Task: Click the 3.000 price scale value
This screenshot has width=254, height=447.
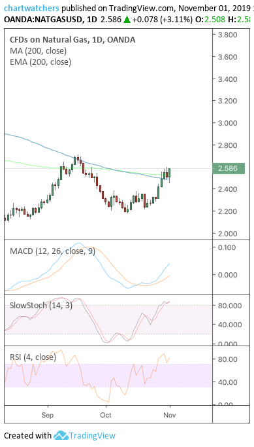Action: pos(227,123)
